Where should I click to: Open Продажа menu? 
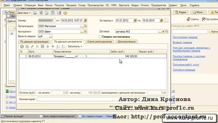tap(71, 5)
